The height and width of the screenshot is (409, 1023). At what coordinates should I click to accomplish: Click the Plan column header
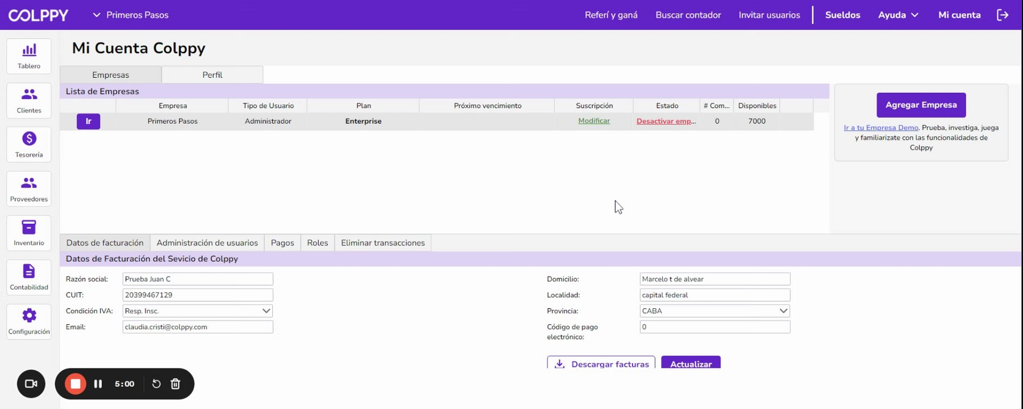click(364, 106)
